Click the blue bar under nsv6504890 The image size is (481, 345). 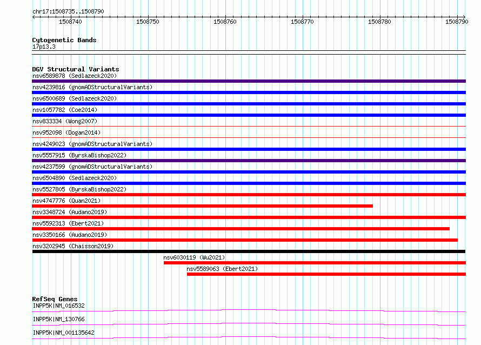249,183
